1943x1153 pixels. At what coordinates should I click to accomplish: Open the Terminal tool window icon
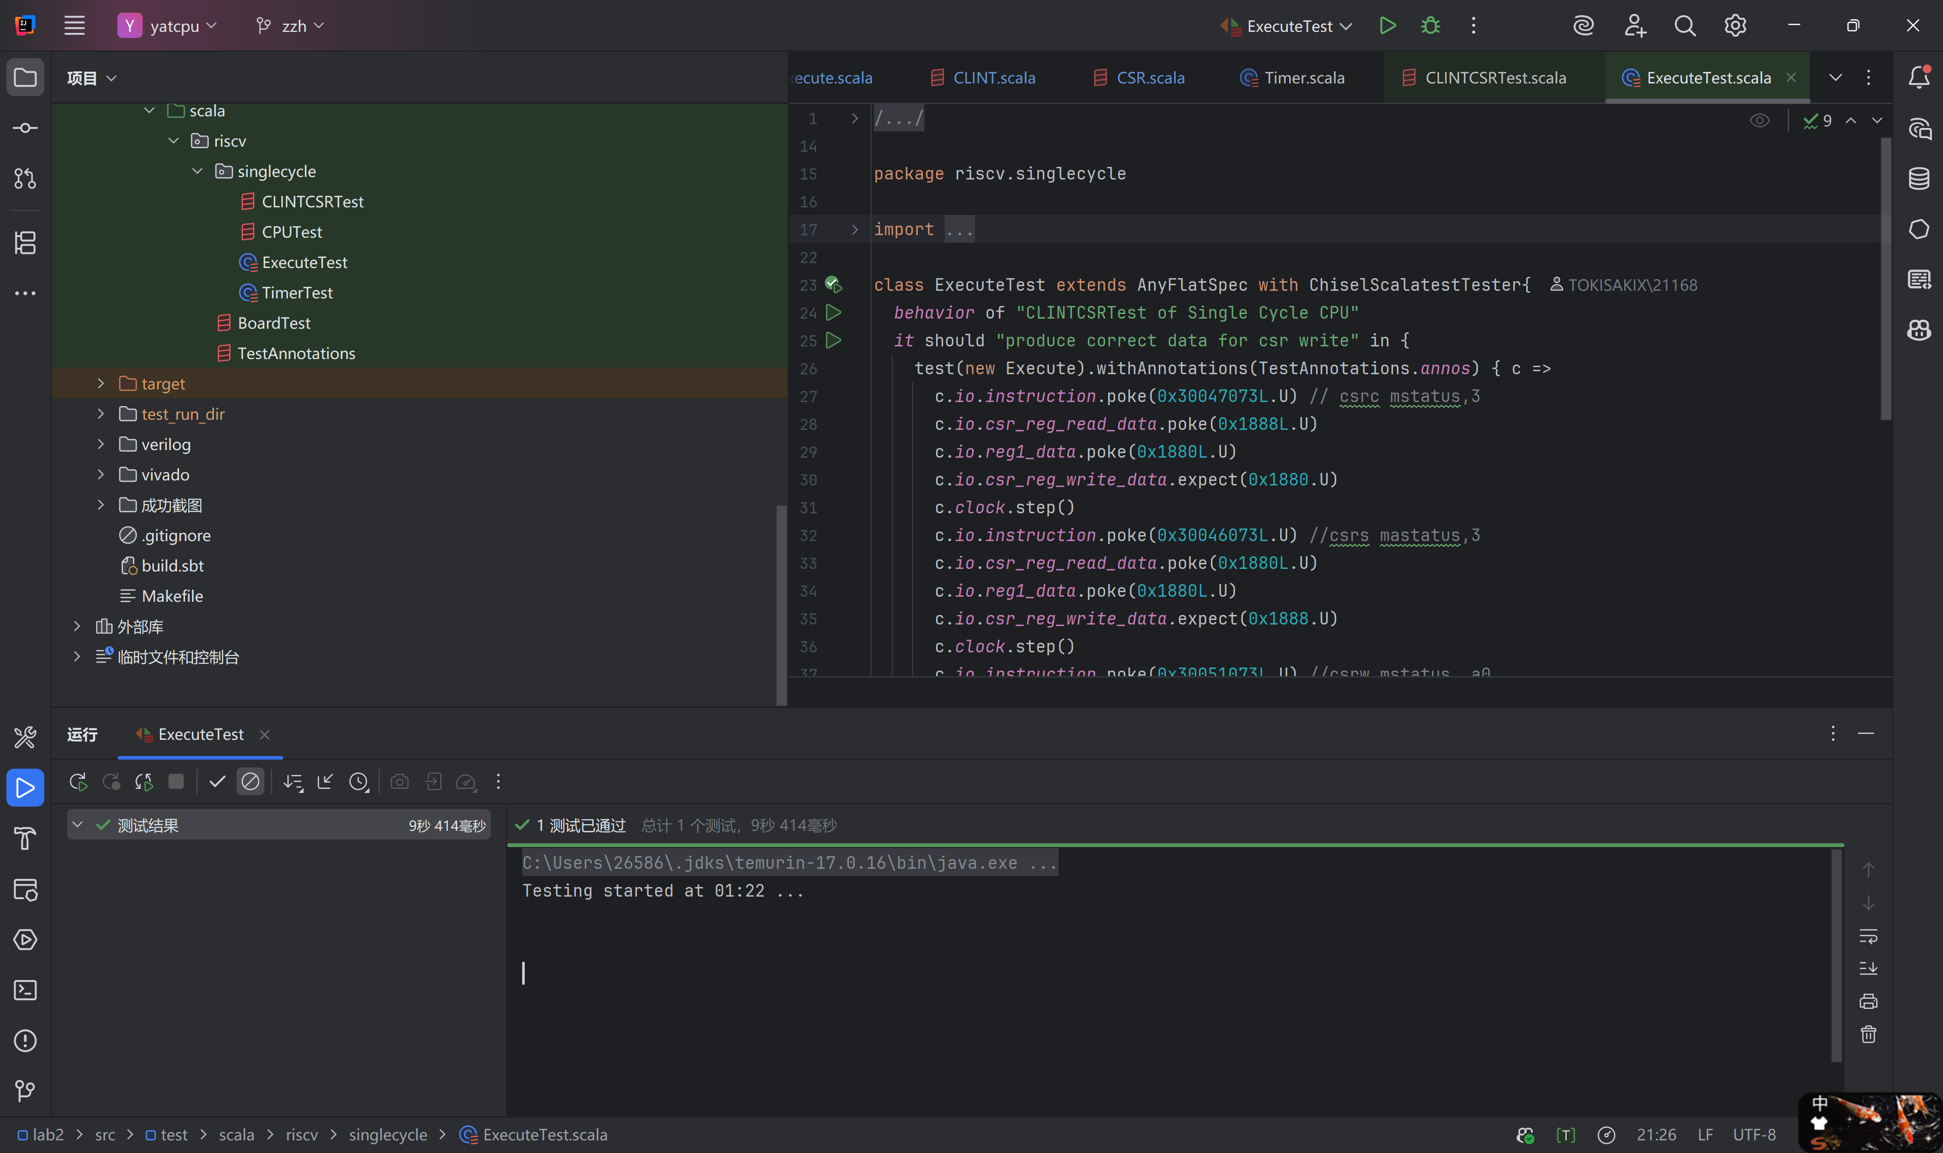click(x=25, y=990)
